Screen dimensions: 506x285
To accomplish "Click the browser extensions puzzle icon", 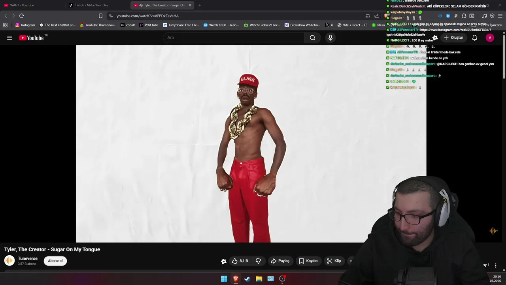I will click(464, 16).
